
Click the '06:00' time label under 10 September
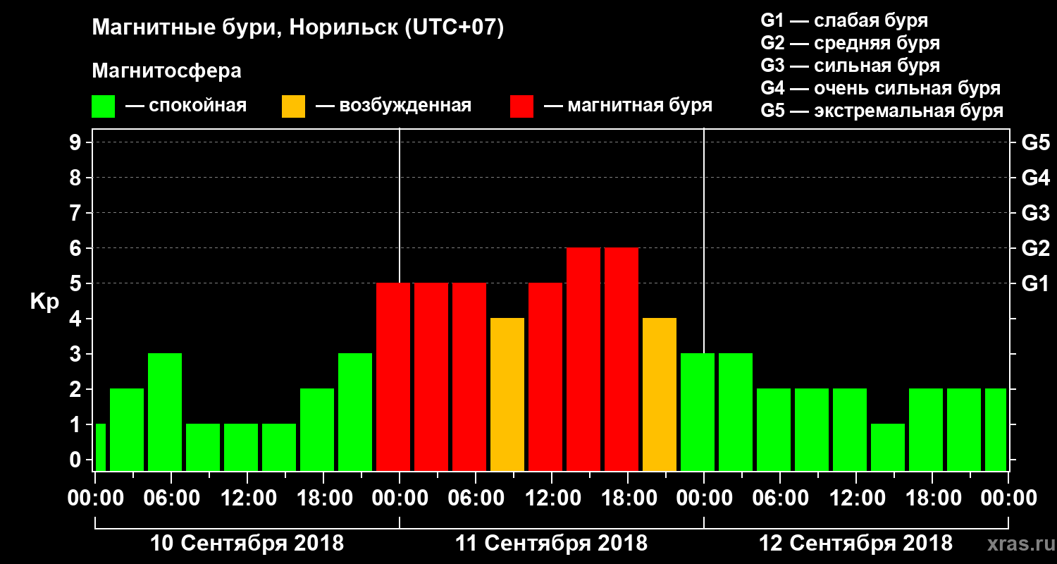(x=171, y=498)
